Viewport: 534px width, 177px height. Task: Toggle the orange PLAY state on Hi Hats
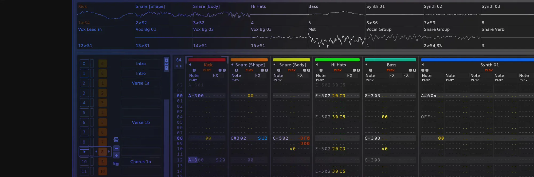coord(337,70)
